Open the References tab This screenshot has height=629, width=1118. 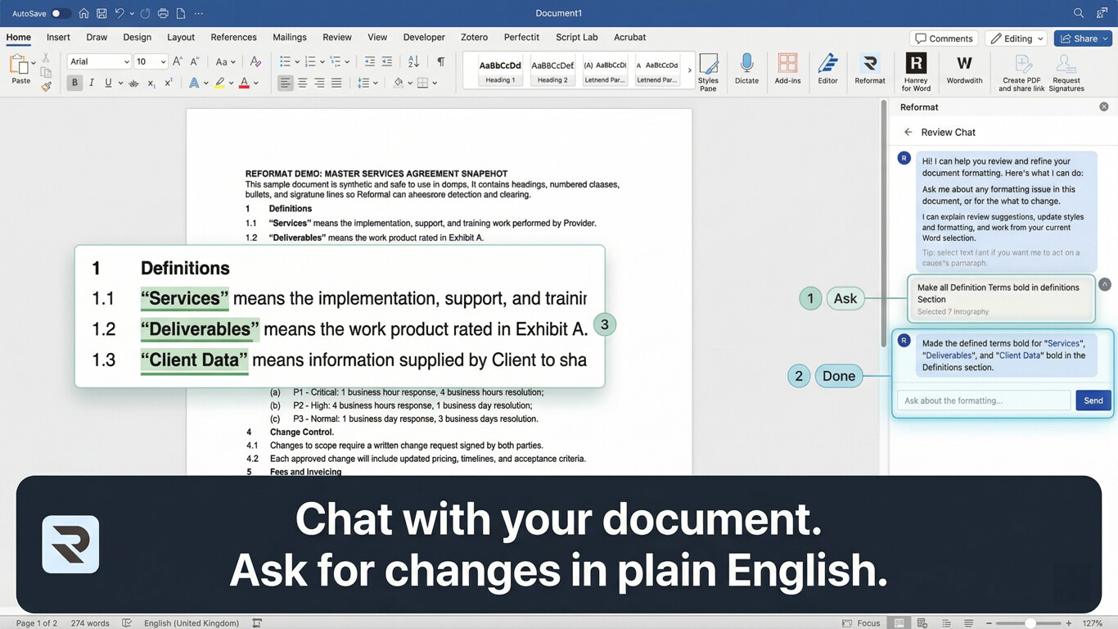233,37
